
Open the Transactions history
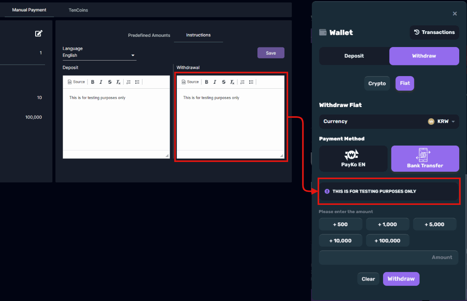435,32
